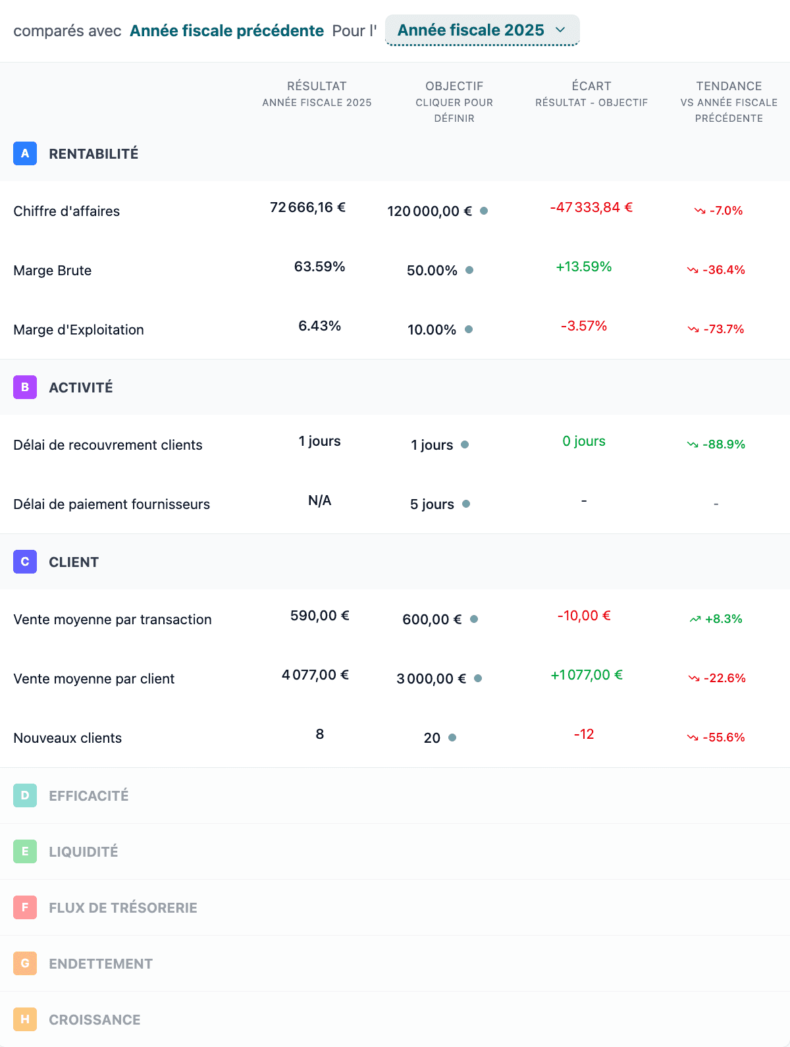Open the Année fiscale 2025 dropdown

[482, 30]
